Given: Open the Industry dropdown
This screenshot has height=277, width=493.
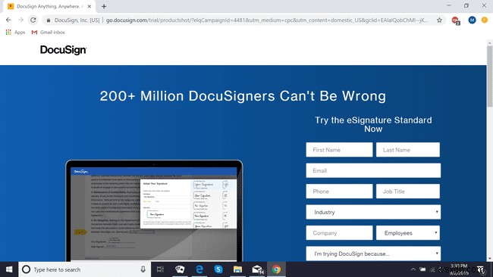Looking at the screenshot, I should 373,212.
